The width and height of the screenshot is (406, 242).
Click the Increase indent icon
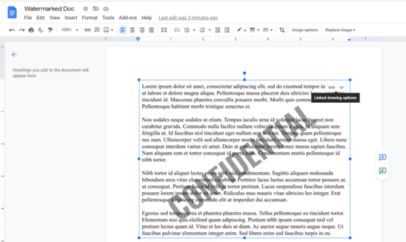227,30
